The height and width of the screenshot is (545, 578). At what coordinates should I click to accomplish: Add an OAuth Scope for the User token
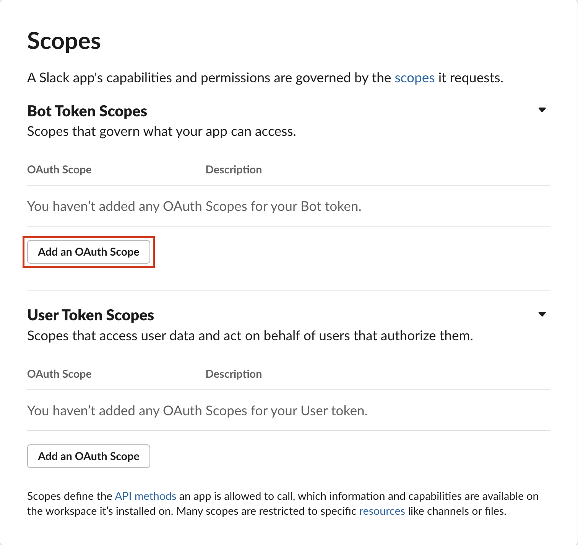[x=89, y=456]
